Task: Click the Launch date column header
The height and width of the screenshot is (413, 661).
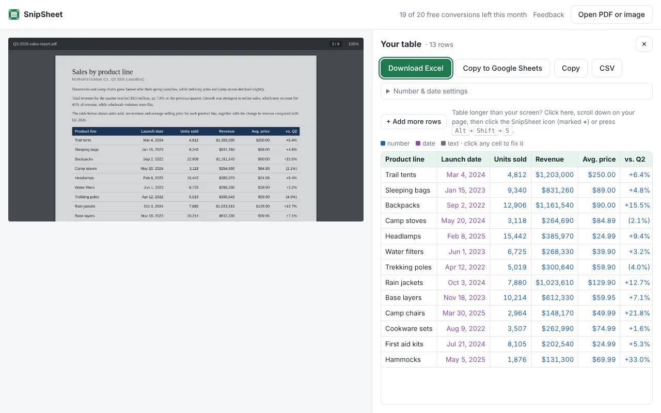Action: click(x=463, y=160)
